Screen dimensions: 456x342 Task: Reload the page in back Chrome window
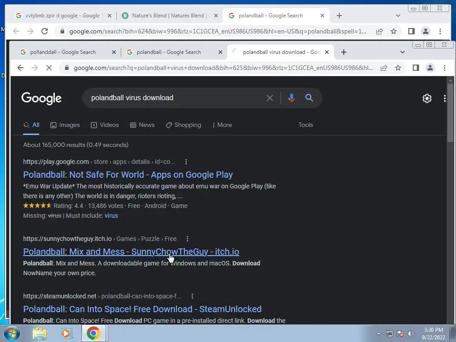point(45,31)
